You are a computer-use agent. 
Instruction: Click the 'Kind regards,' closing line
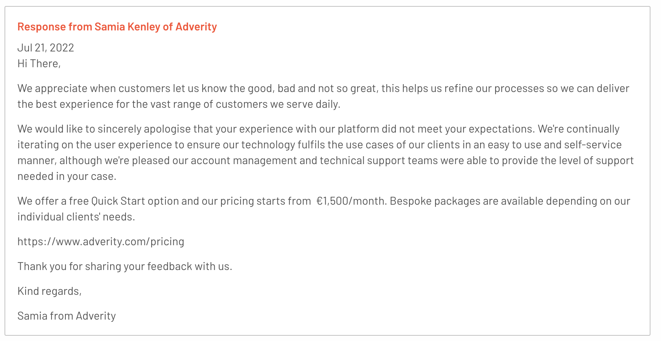(x=50, y=291)
